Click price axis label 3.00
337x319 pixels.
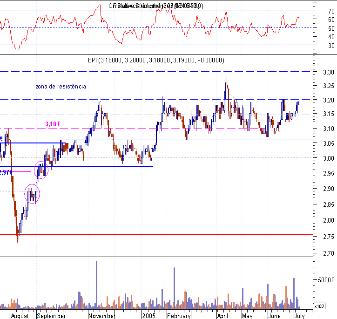pyautogui.click(x=329, y=158)
